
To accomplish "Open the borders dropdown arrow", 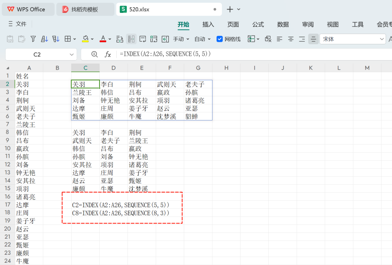I will point(75,39).
